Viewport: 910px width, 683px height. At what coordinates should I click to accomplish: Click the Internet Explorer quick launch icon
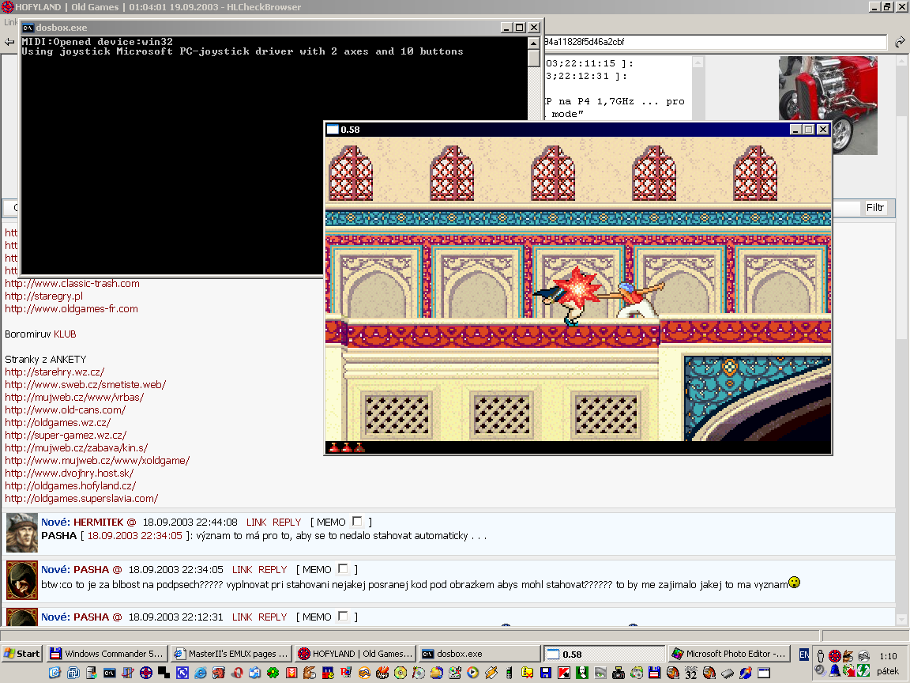(200, 673)
